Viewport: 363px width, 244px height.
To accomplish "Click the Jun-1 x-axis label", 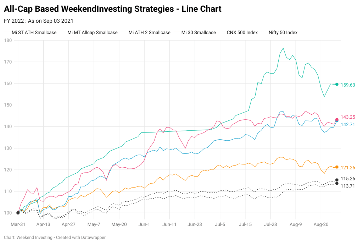I will (144, 224).
